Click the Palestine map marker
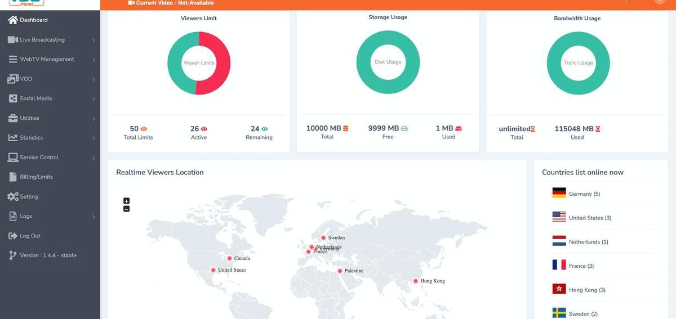Image resolution: width=676 pixels, height=319 pixels. [x=340, y=271]
